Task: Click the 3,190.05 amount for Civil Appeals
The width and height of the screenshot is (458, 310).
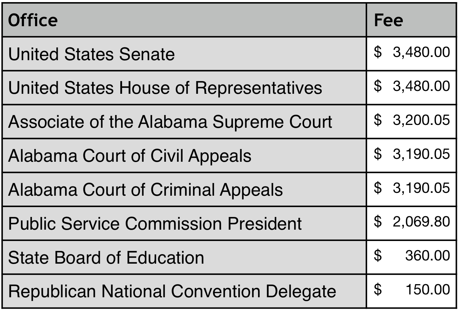Action: point(421,155)
